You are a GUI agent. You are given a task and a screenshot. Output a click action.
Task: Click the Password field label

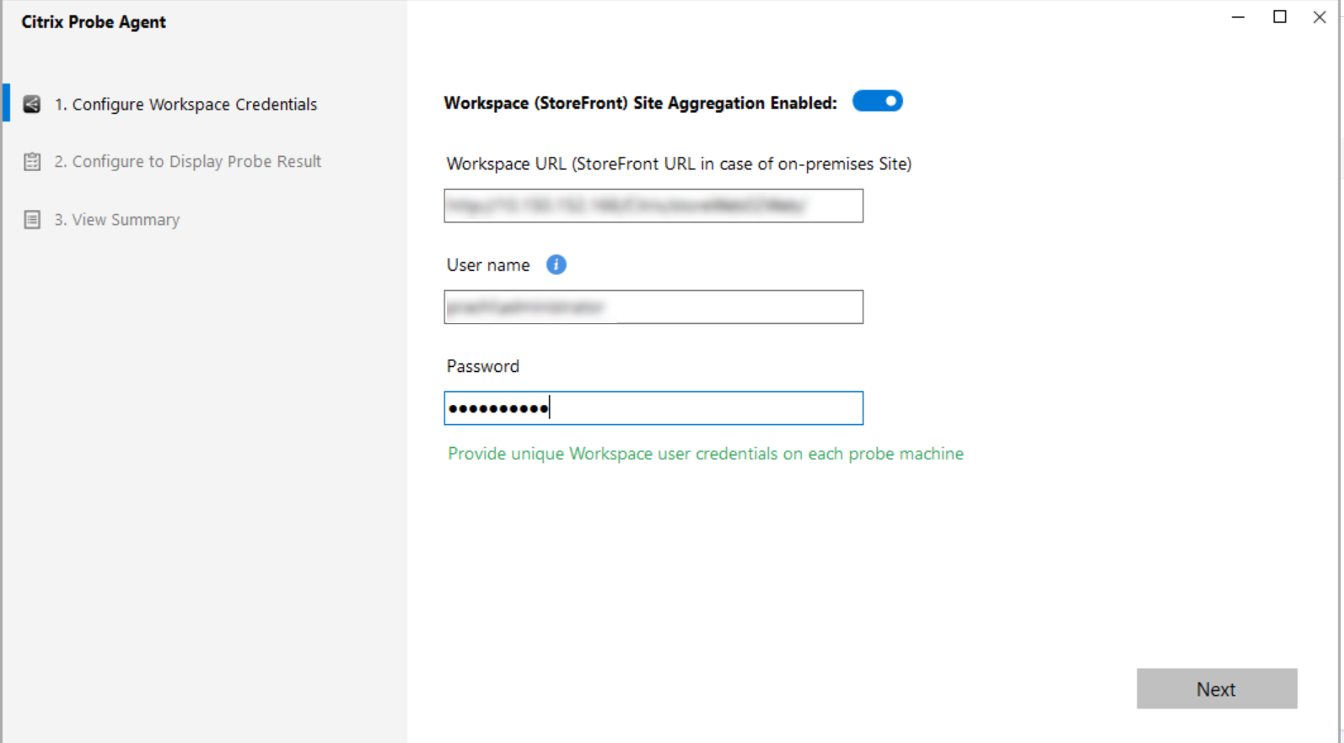click(482, 366)
